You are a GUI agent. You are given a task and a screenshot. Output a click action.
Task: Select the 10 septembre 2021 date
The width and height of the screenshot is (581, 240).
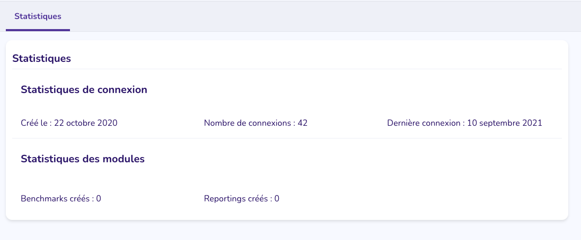click(x=504, y=123)
